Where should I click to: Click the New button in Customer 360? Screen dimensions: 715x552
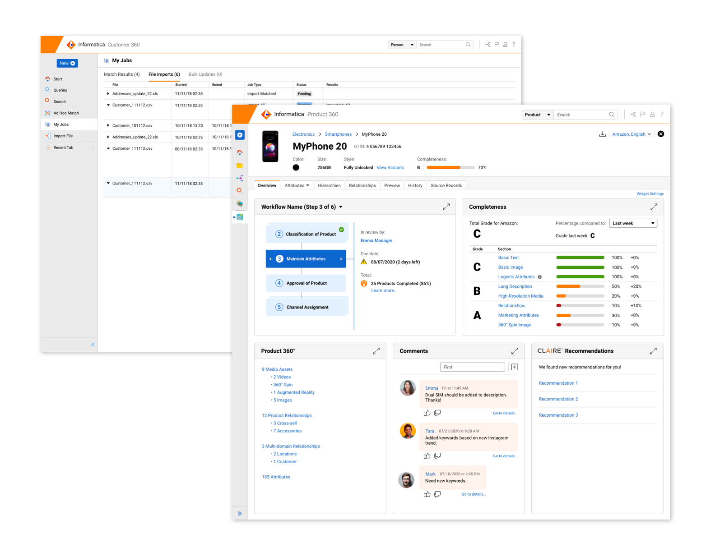point(67,63)
